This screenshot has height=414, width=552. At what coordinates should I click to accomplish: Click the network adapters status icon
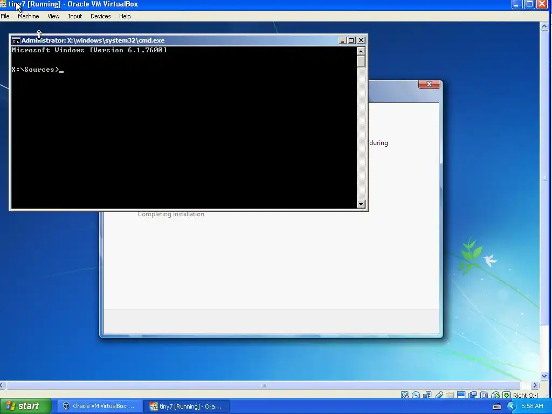(x=427, y=395)
